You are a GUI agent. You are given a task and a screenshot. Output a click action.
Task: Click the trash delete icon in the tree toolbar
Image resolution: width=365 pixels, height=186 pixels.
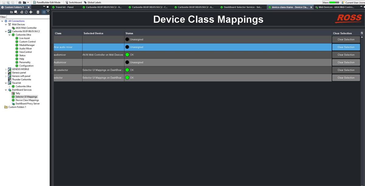(38, 12)
